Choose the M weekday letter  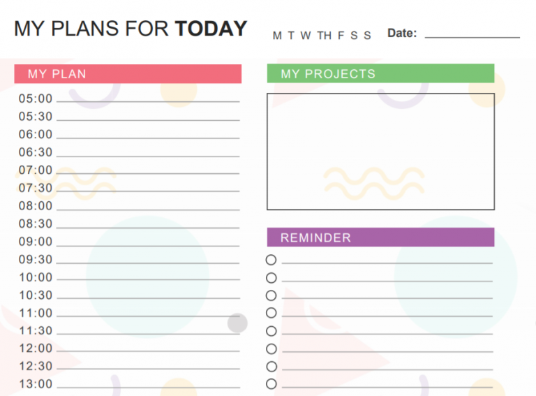[277, 36]
